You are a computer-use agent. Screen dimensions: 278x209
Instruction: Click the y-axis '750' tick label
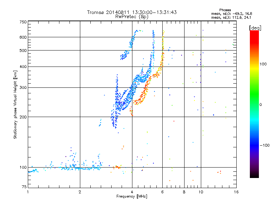(x=23, y=22)
